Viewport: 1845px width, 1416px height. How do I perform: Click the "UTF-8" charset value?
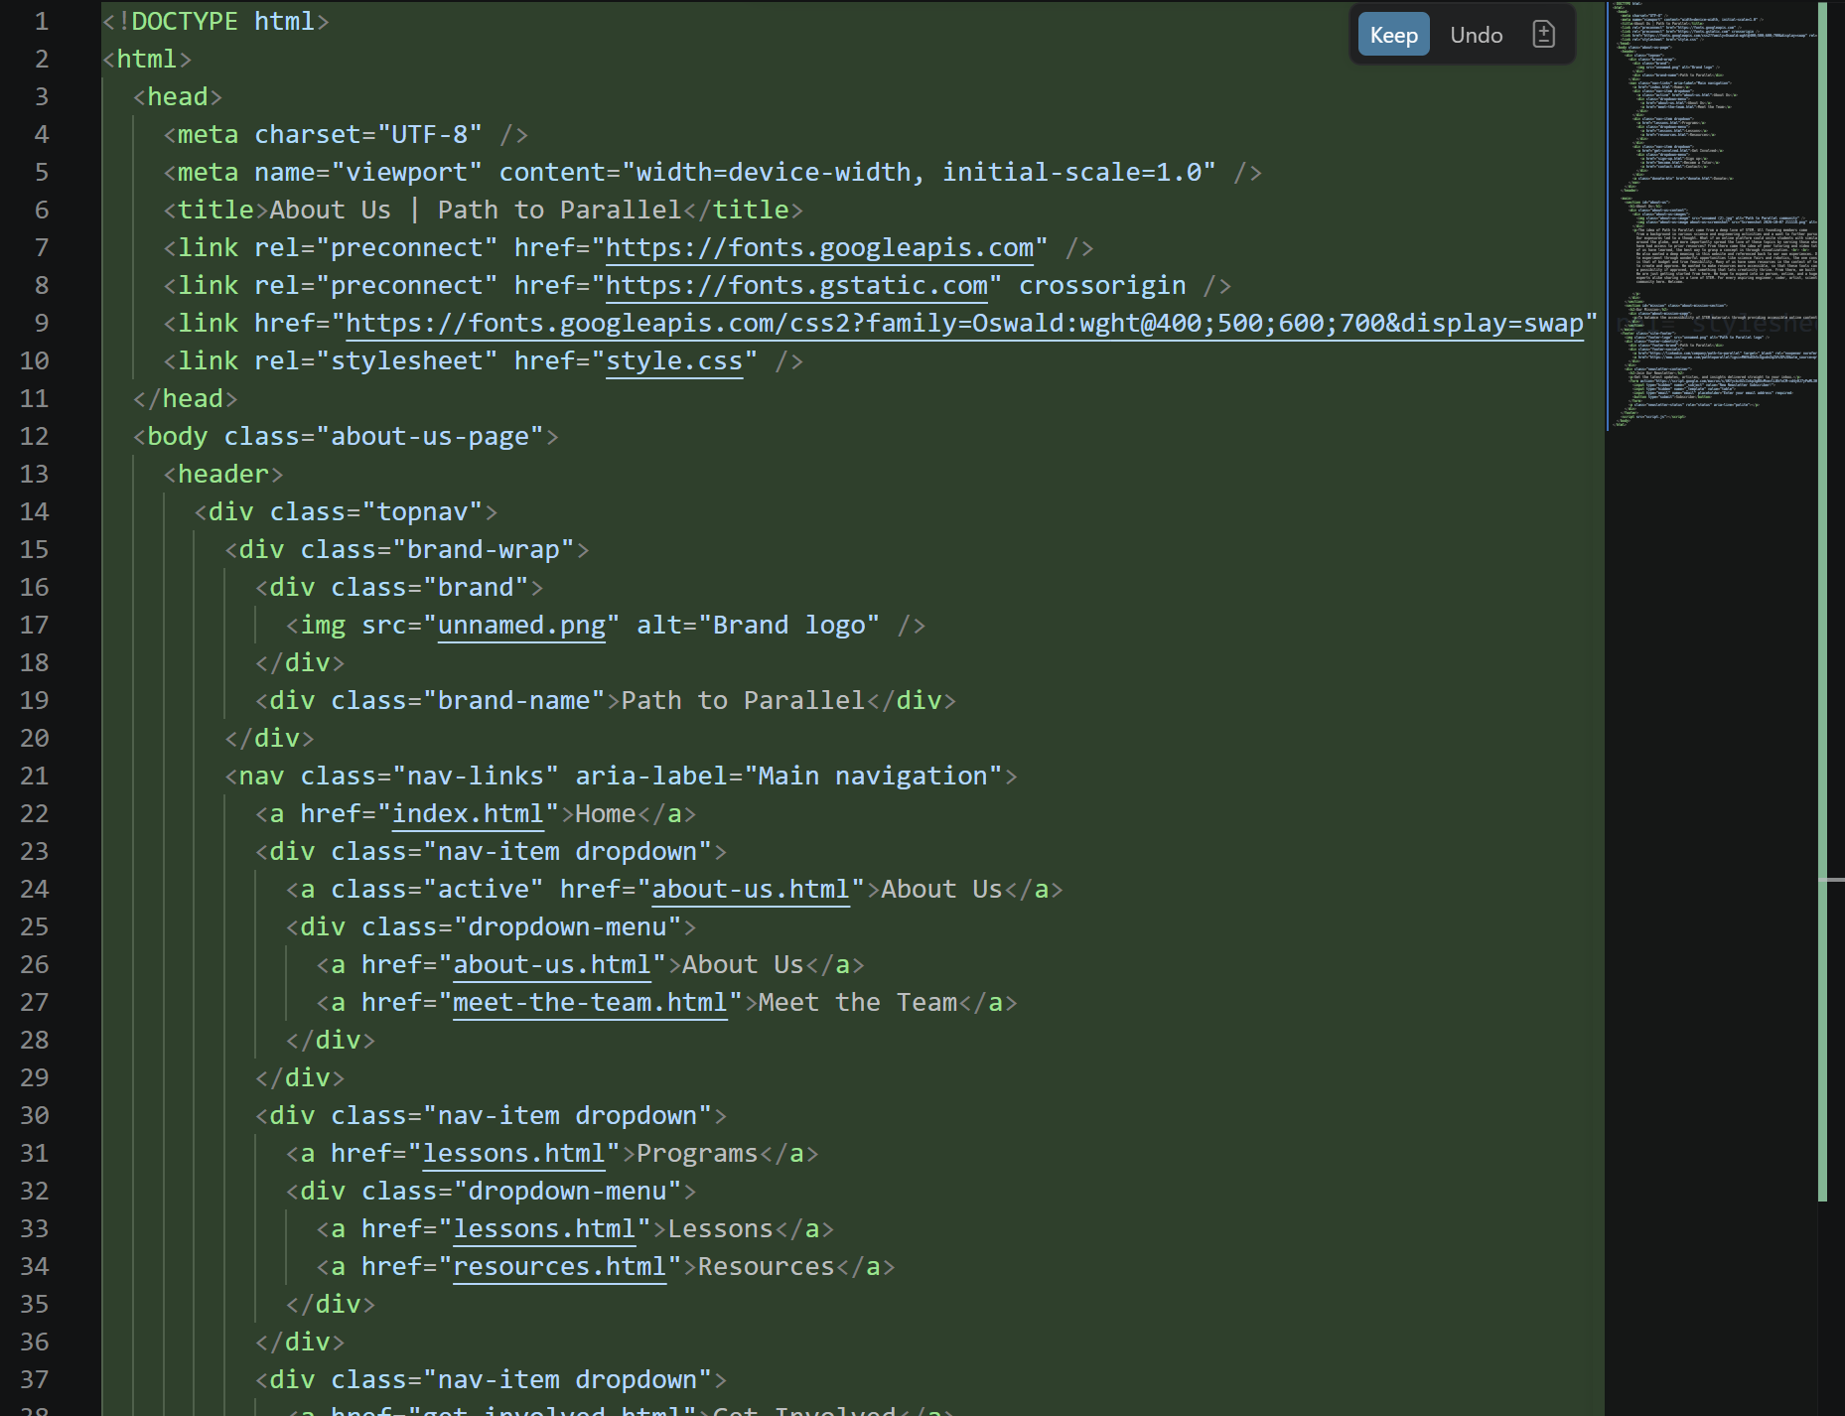(x=430, y=134)
